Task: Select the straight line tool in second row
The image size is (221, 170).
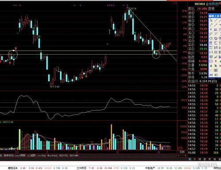Action: (x=216, y=25)
